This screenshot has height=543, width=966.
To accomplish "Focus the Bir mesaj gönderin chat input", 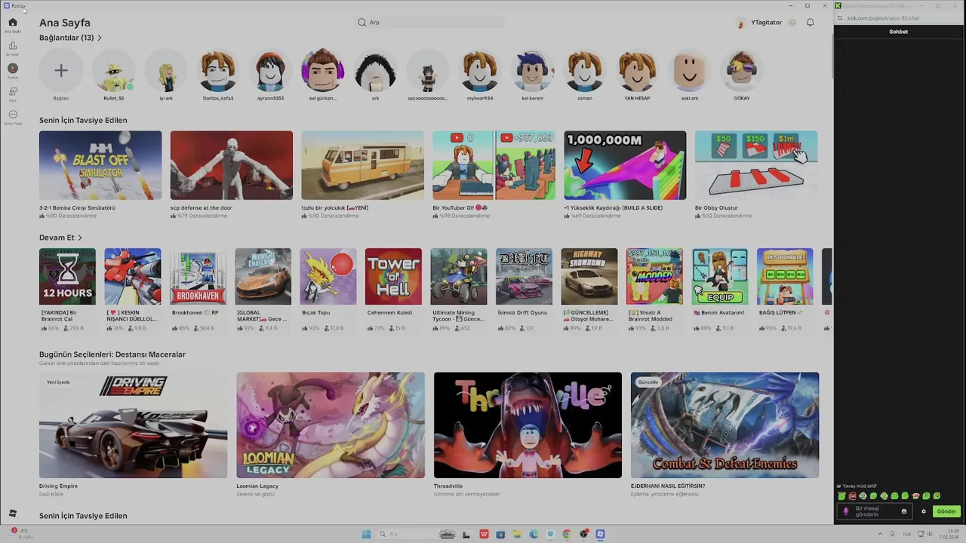I will [x=874, y=511].
